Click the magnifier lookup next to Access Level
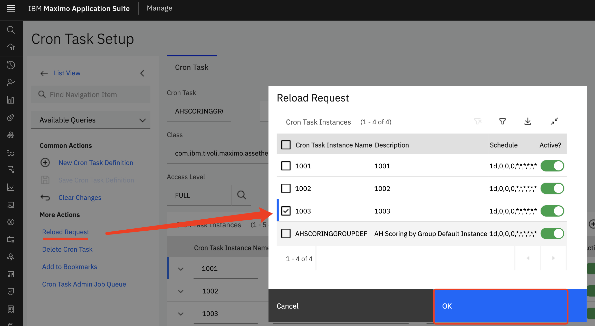This screenshot has width=595, height=326. pyautogui.click(x=241, y=195)
